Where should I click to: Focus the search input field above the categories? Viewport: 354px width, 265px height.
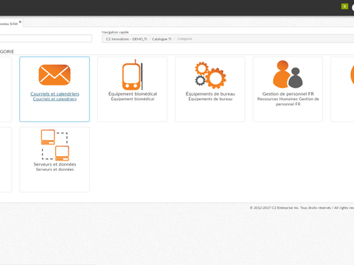click(46, 38)
